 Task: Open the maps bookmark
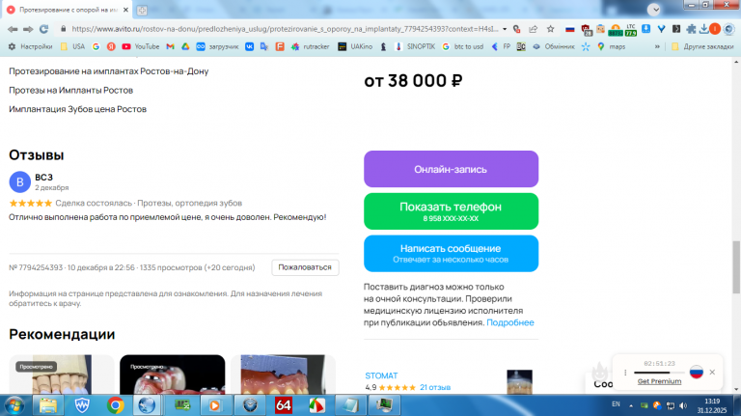611,46
